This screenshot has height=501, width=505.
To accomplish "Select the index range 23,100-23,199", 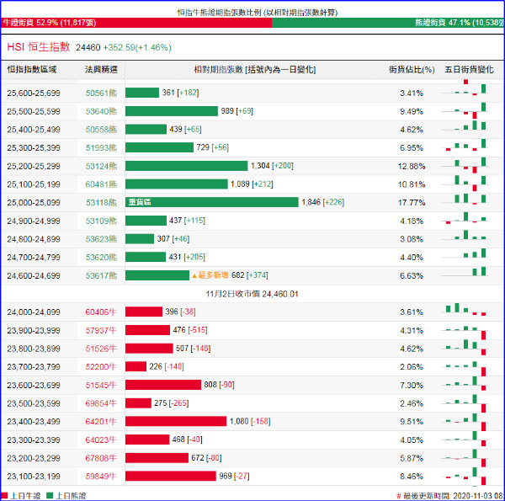I will point(34,477).
